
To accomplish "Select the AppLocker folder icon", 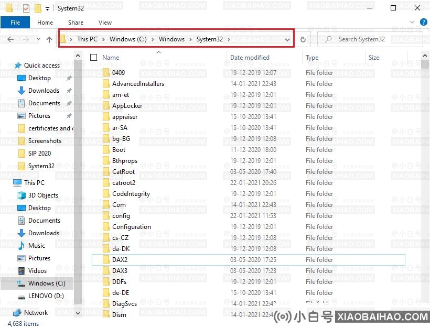I will [106, 106].
